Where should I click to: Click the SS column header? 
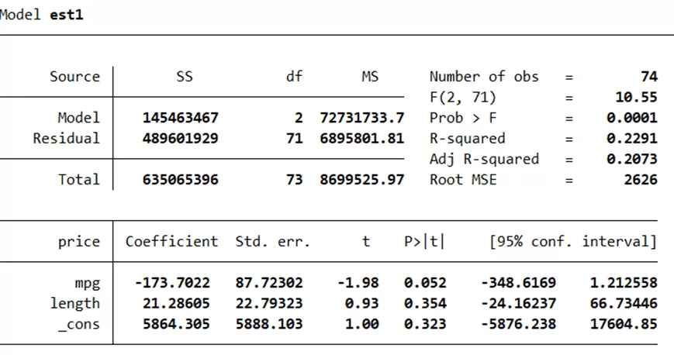[x=184, y=77]
